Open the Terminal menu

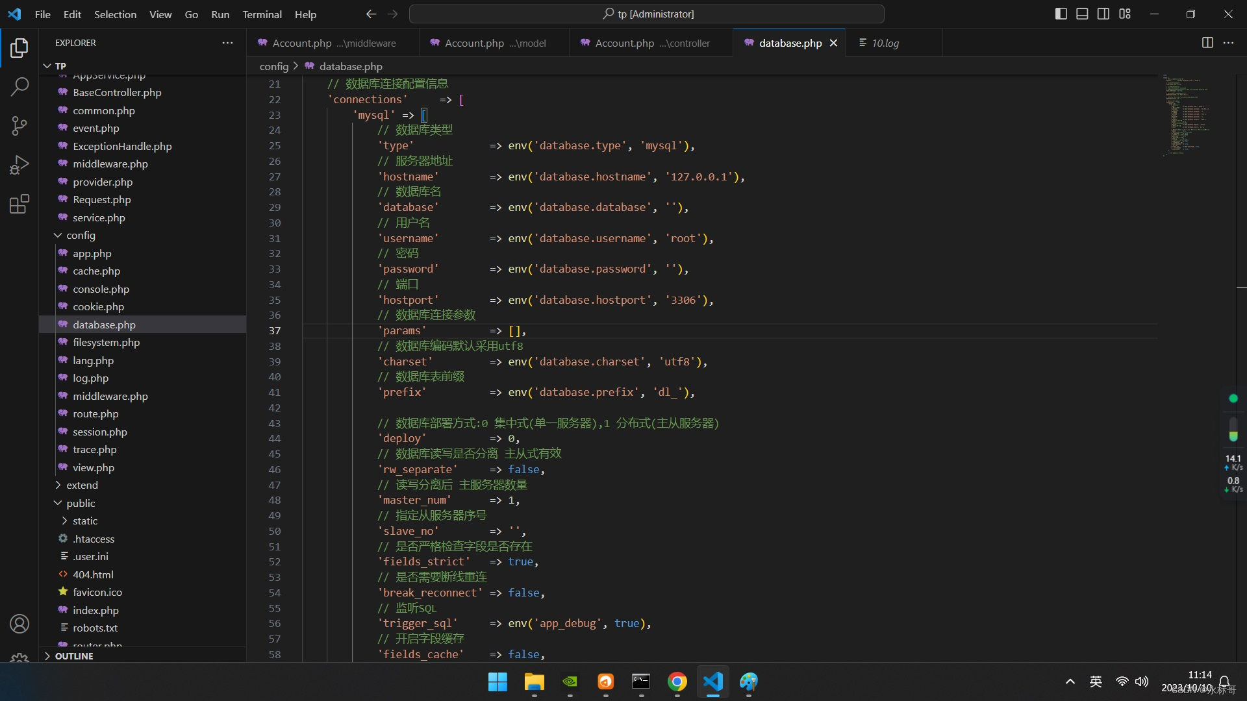point(262,14)
